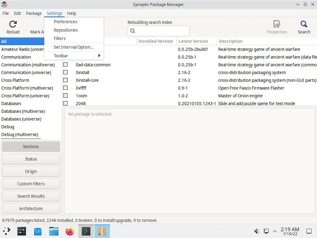Click the Open Free Fiasco Firmware Flasher description
This screenshot has width=317, height=238.
251,88
